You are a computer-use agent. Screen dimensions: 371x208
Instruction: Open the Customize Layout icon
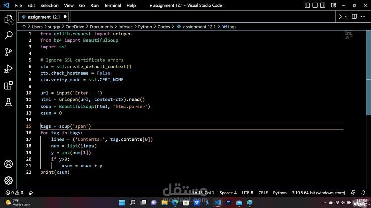(x=334, y=5)
